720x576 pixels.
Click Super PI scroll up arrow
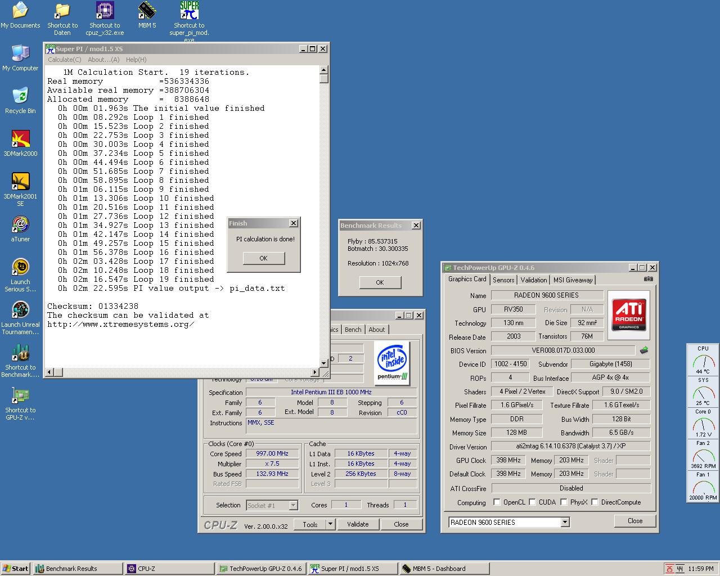point(324,70)
